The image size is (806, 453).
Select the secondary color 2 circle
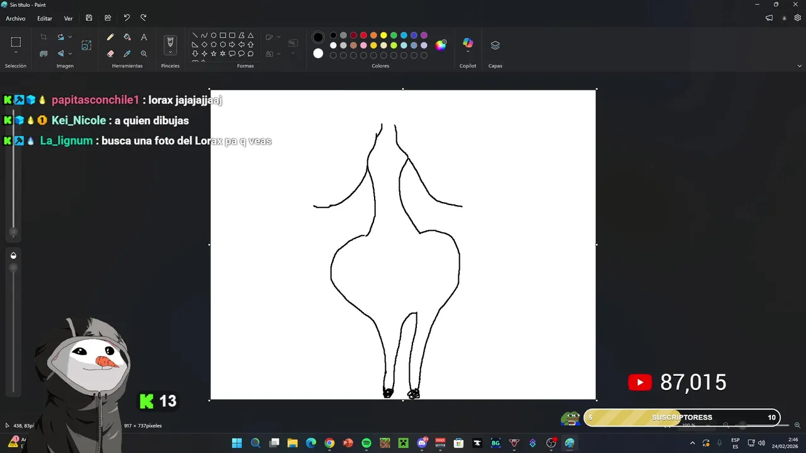pos(318,53)
